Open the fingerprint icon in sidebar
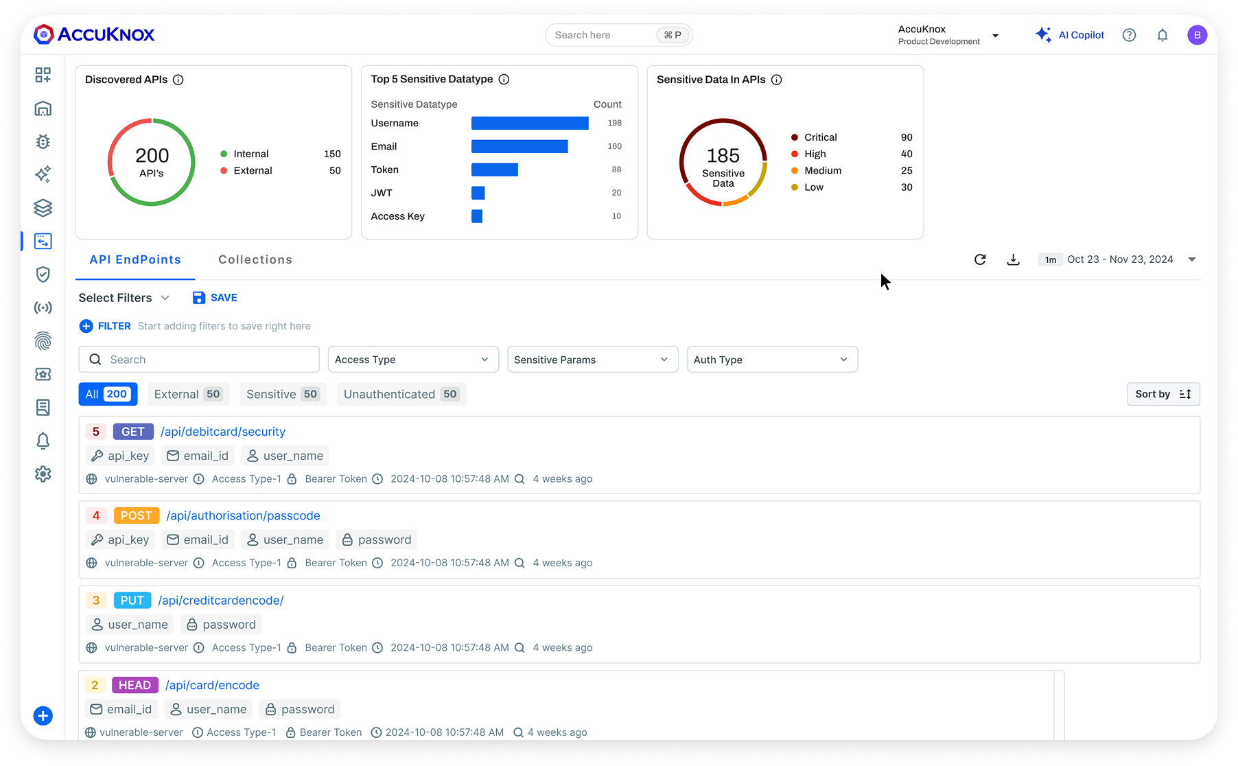 [43, 341]
